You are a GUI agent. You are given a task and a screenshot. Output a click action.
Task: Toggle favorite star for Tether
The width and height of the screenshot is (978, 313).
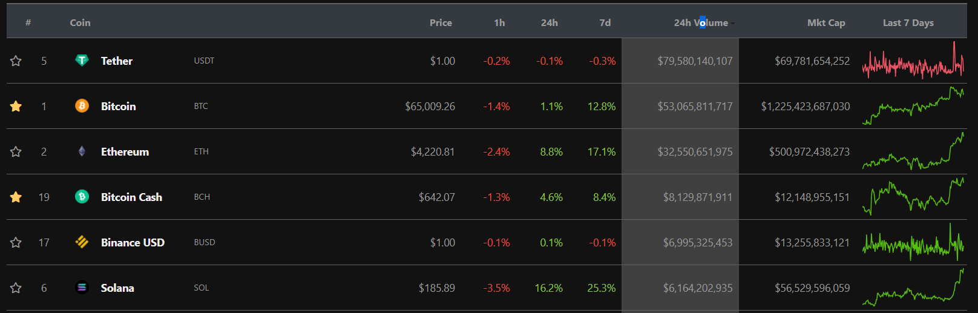point(16,61)
